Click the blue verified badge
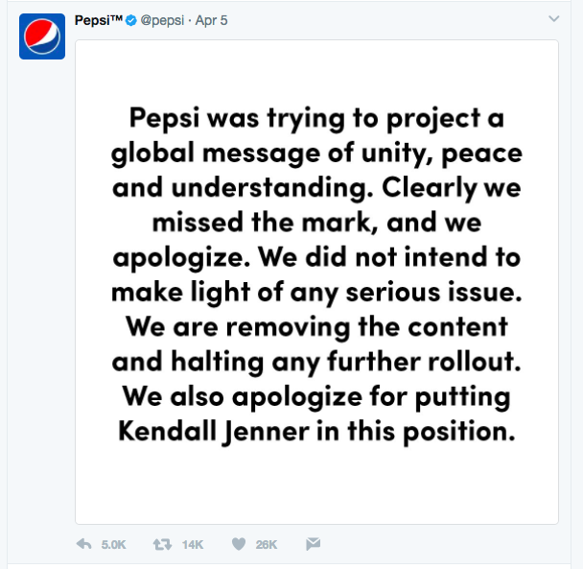Viewport: 583px width, 569px height. point(131,20)
